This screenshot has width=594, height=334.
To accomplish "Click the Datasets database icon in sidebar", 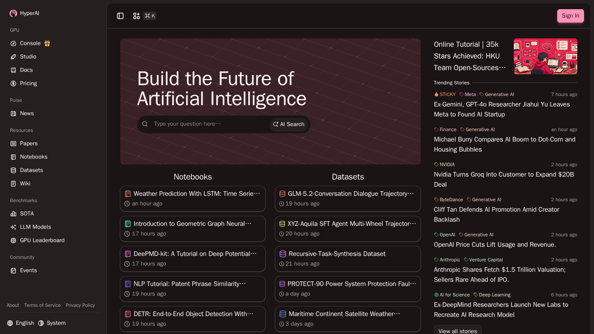I will 13,170.
